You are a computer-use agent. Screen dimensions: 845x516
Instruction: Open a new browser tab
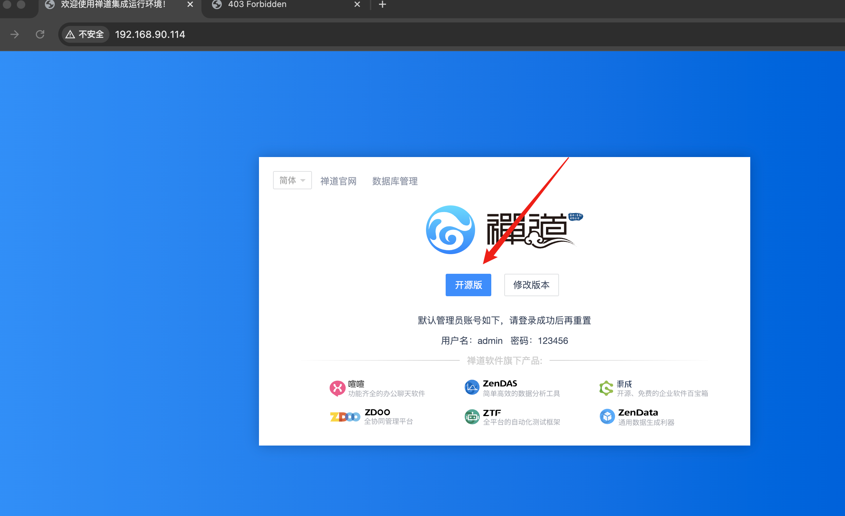(x=382, y=5)
